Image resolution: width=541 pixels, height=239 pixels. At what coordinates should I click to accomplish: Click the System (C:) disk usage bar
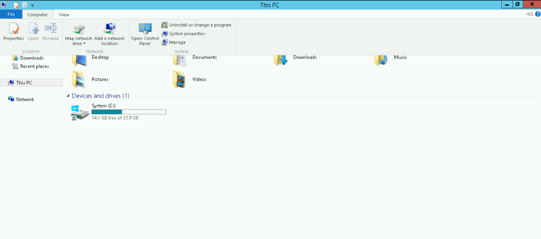[129, 112]
